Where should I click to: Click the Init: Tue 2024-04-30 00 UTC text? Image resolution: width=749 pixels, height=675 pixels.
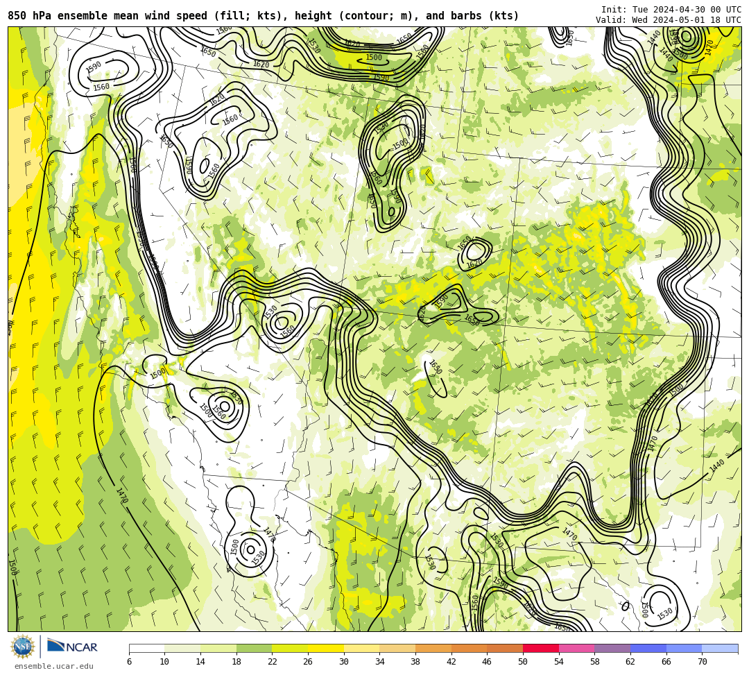point(671,10)
